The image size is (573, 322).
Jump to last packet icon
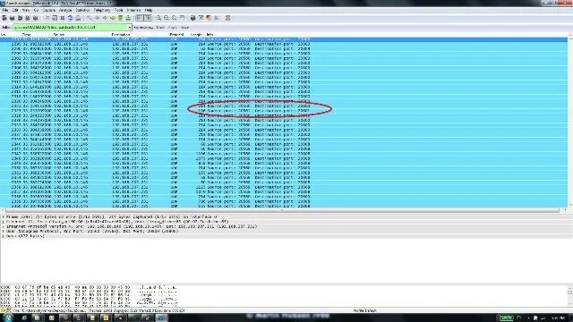(128, 18)
